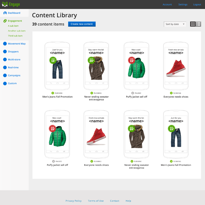
Task: Open the Custom sidebar section
Action: (x=12, y=84)
